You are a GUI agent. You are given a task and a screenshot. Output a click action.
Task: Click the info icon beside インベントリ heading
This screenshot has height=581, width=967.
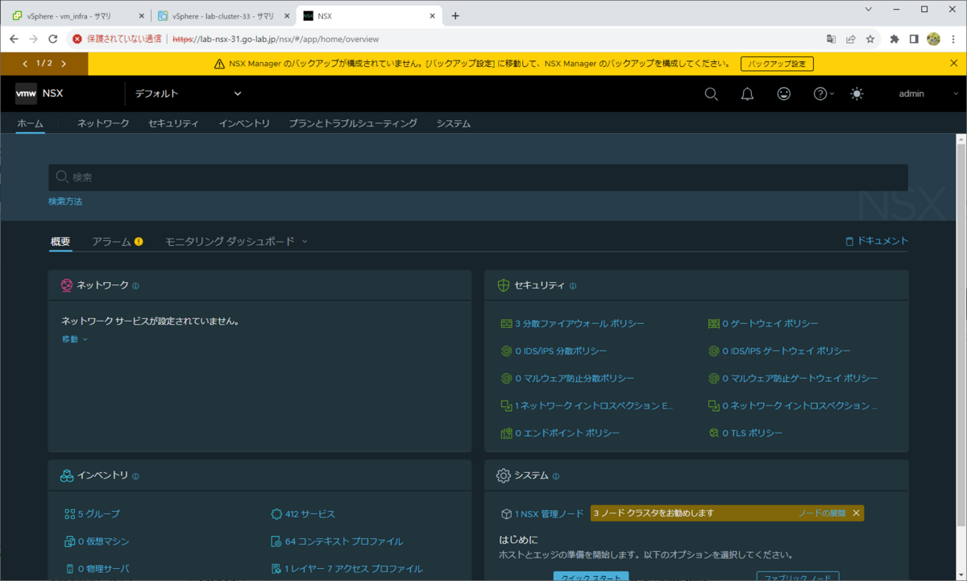[x=135, y=476]
